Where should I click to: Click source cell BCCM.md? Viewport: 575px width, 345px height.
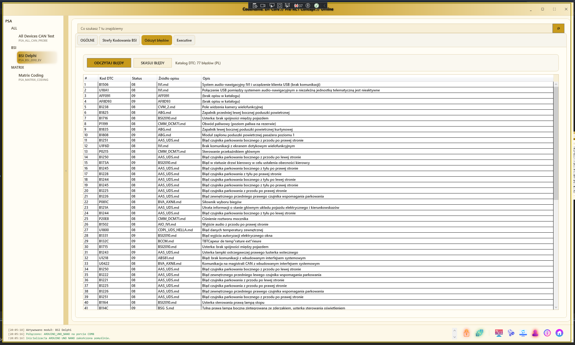click(x=179, y=241)
